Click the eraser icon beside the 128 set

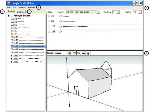(60, 27)
